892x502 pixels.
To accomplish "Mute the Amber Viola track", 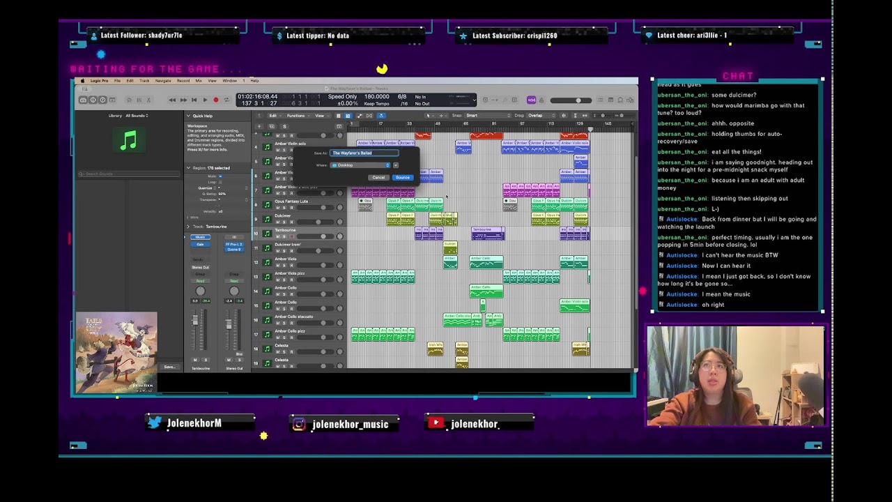I will (x=278, y=265).
